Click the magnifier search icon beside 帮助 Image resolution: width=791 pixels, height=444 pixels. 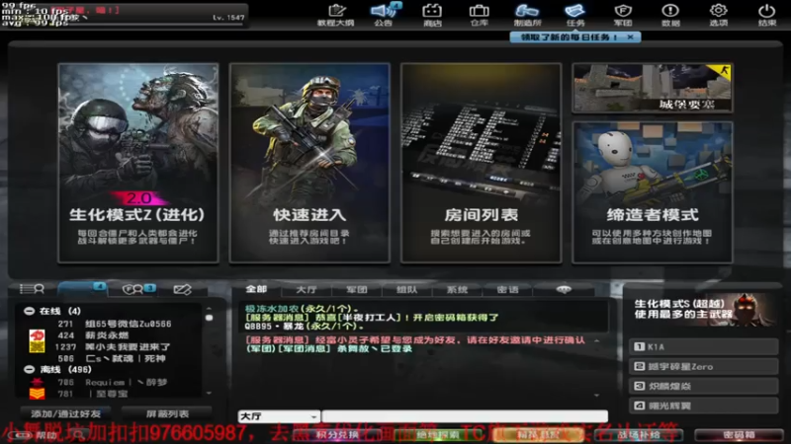78,435
